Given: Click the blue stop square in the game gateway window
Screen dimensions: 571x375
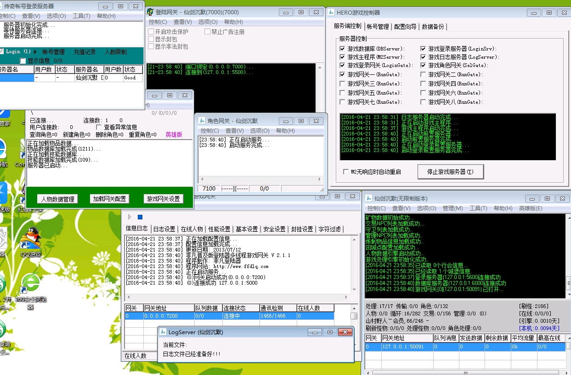Looking at the screenshot, I should [x=140, y=217].
